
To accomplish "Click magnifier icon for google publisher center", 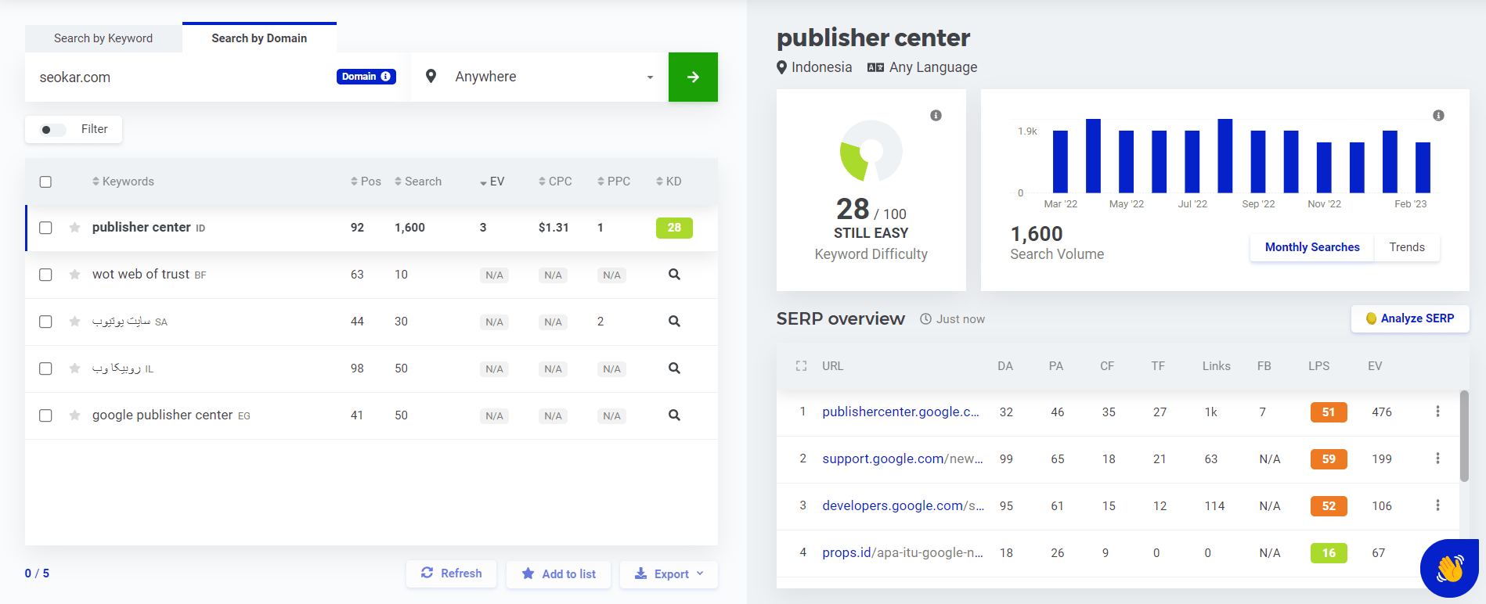I will click(x=674, y=415).
